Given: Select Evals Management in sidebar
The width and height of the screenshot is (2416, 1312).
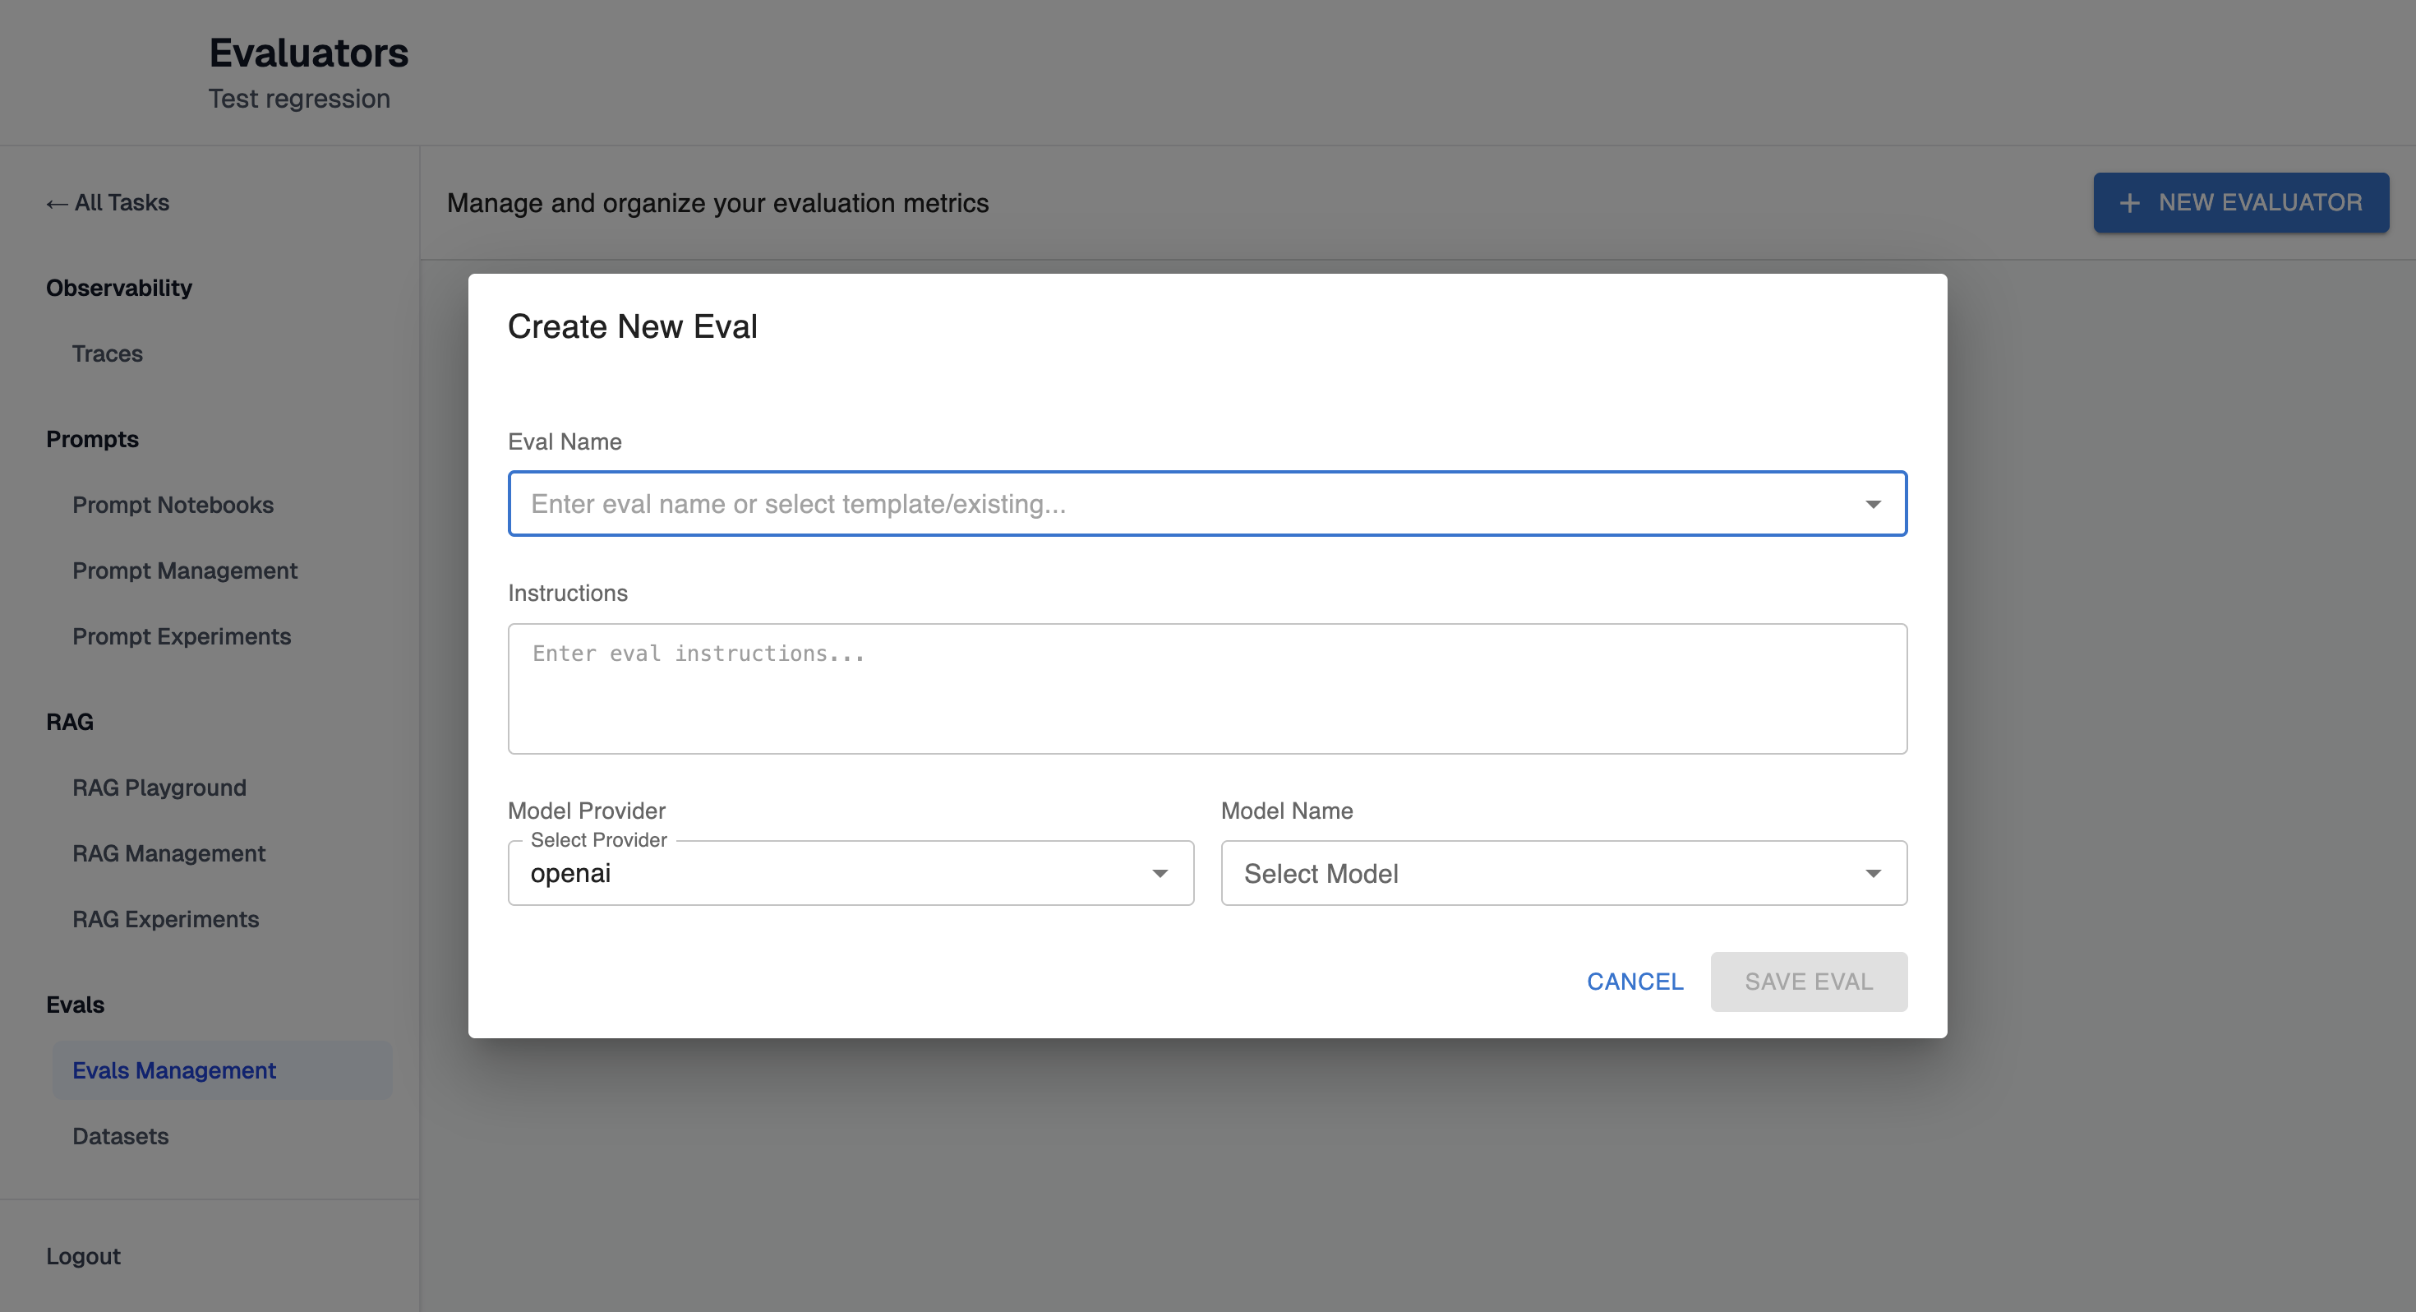Looking at the screenshot, I should pos(174,1069).
